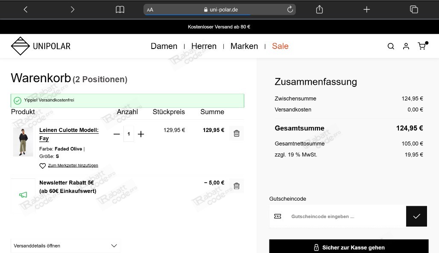Image resolution: width=439 pixels, height=253 pixels.
Task: Expand Versanddetails öffnen dropdown
Action: pyautogui.click(x=65, y=246)
